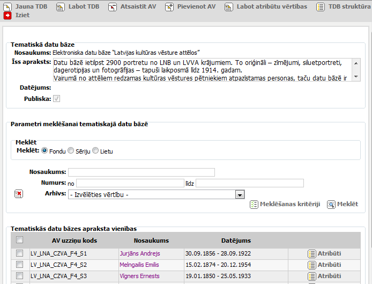
Task: Expand the Arhīvs dropdown list
Action: pyautogui.click(x=240, y=194)
